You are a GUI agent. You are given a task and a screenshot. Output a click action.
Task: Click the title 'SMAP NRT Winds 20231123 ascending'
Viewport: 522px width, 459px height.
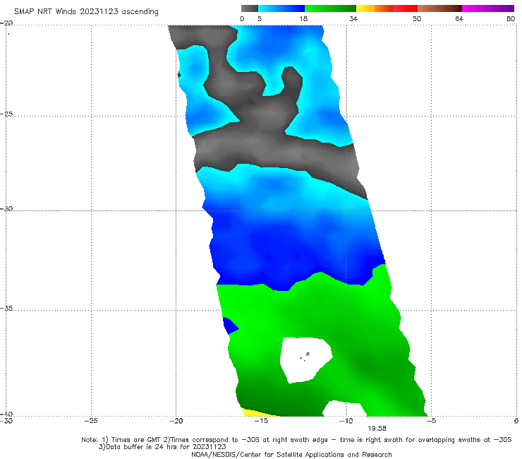[x=86, y=11]
